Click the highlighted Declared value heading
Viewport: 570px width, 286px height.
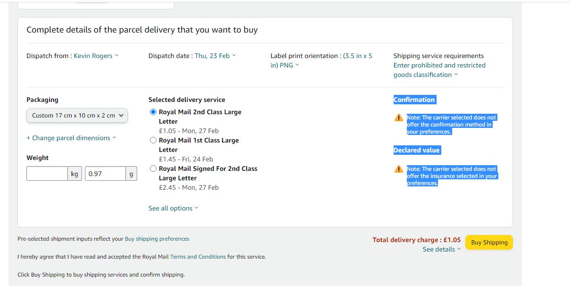point(417,150)
